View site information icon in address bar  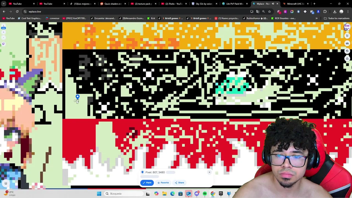click(x=25, y=12)
